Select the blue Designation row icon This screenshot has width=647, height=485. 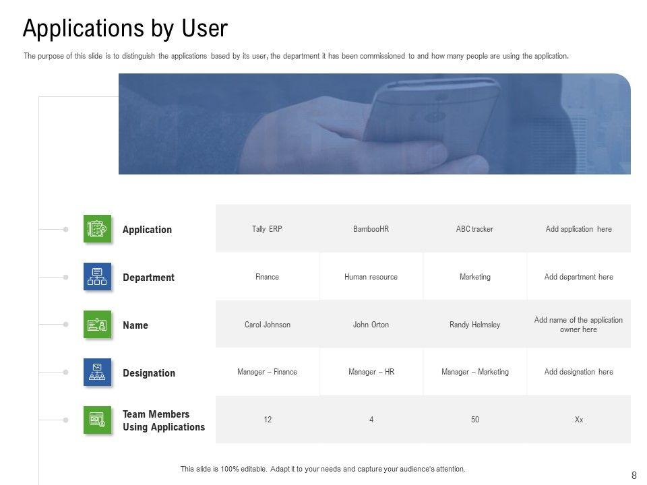[x=97, y=373]
